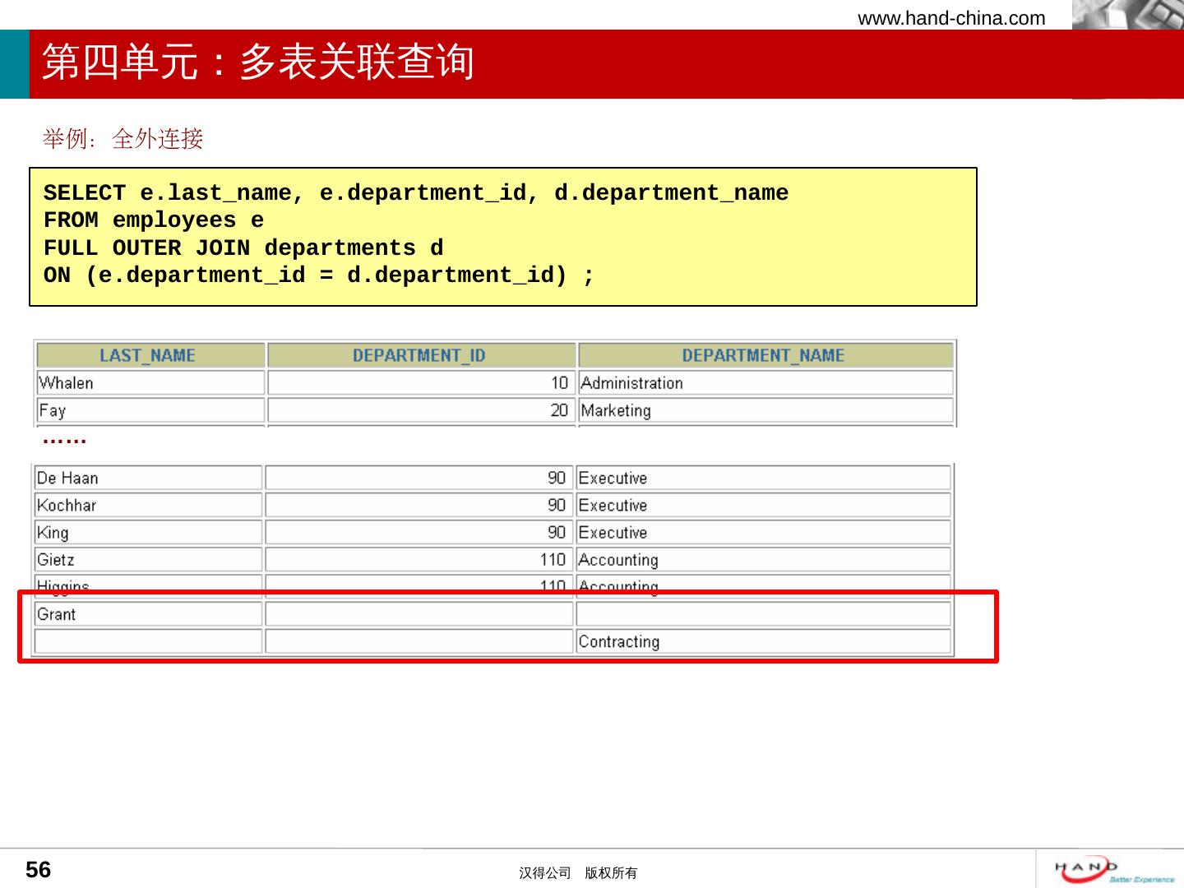Click the Contracting department name cell

point(763,641)
